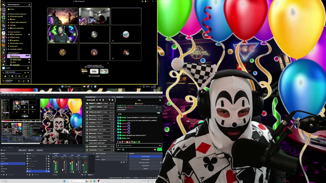Expand the pinned Kick chat message chevron
Viewport: 326px width, 183px height.
point(160,110)
